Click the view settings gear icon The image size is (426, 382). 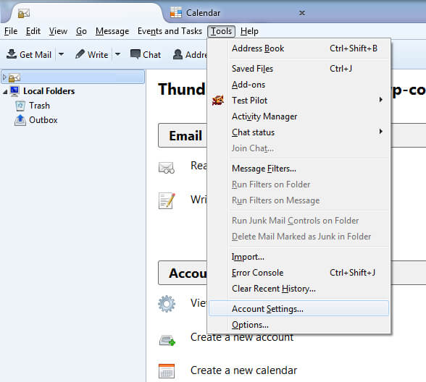(167, 304)
